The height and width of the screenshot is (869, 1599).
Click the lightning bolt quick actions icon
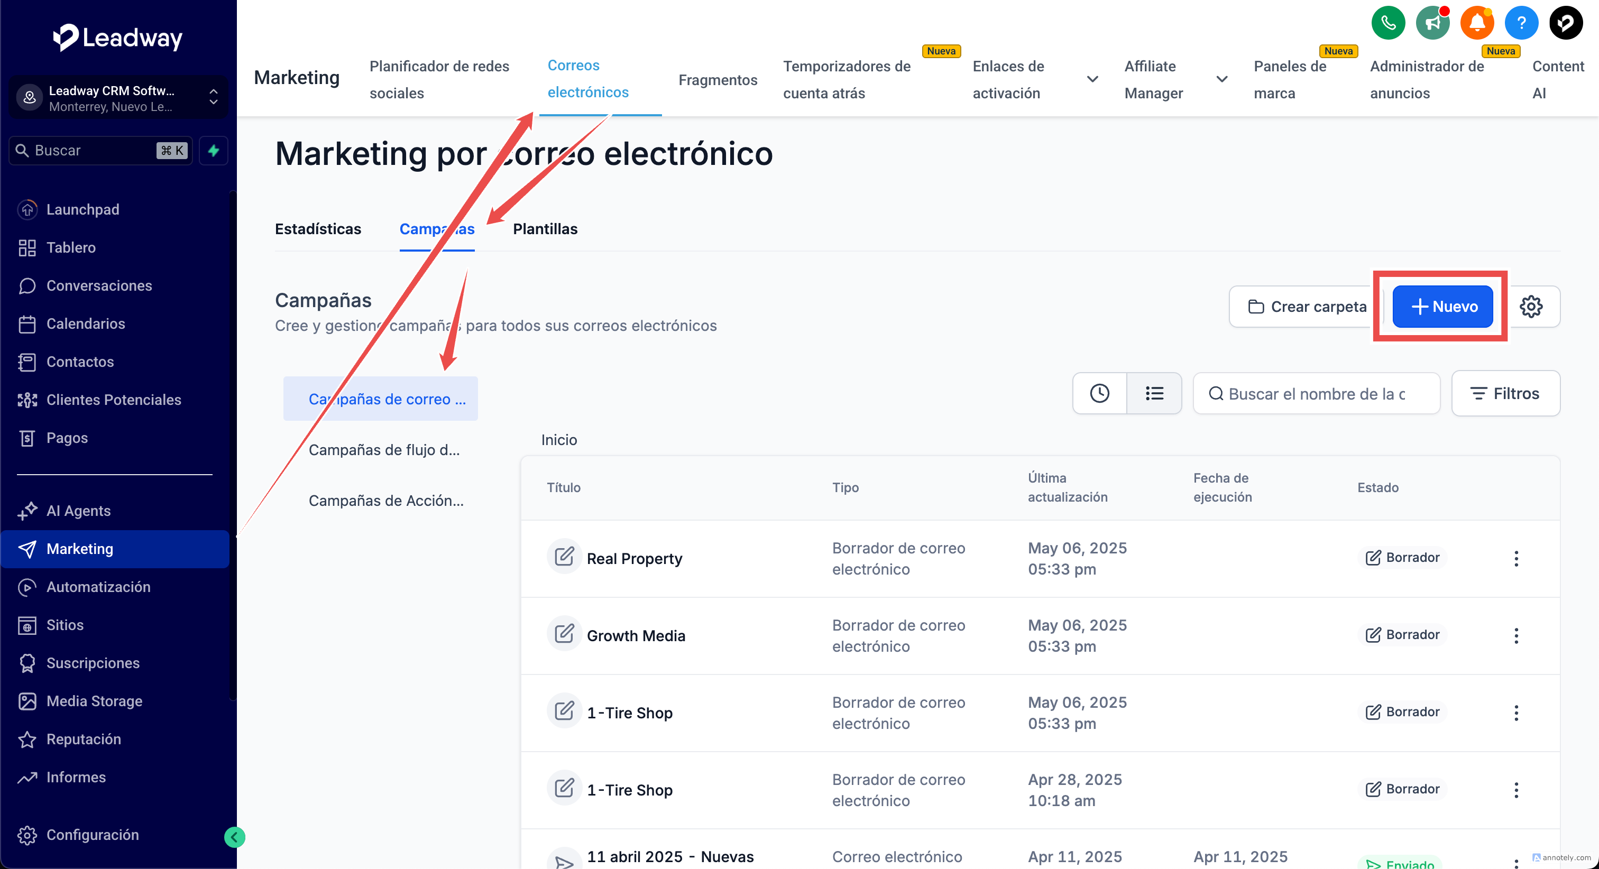point(214,150)
